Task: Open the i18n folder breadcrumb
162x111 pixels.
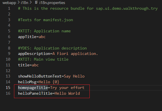Action: pos(25,3)
